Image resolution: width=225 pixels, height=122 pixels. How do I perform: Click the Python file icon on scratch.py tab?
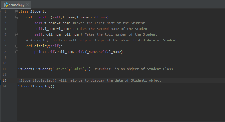(x=6, y=5)
